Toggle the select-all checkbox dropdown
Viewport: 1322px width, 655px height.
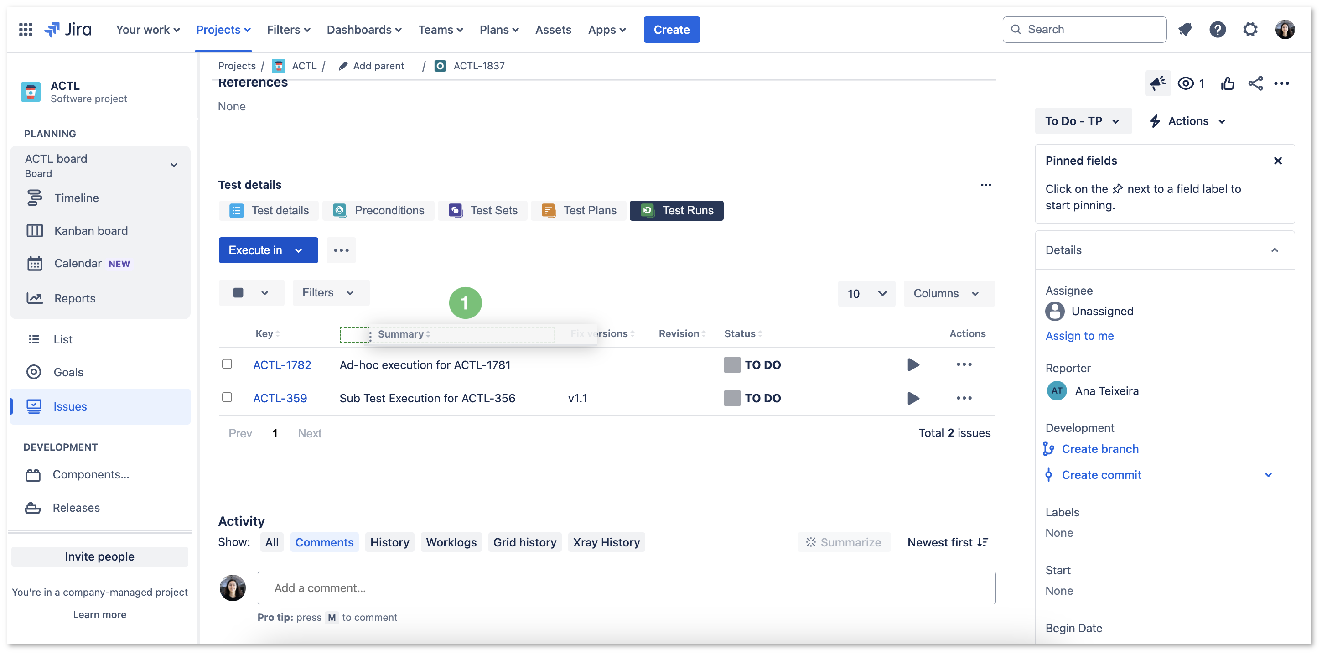[x=251, y=292]
